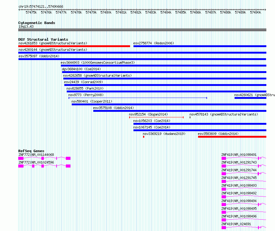
Task: Select the red nsv4261653 variant bar
Action: click(74, 46)
